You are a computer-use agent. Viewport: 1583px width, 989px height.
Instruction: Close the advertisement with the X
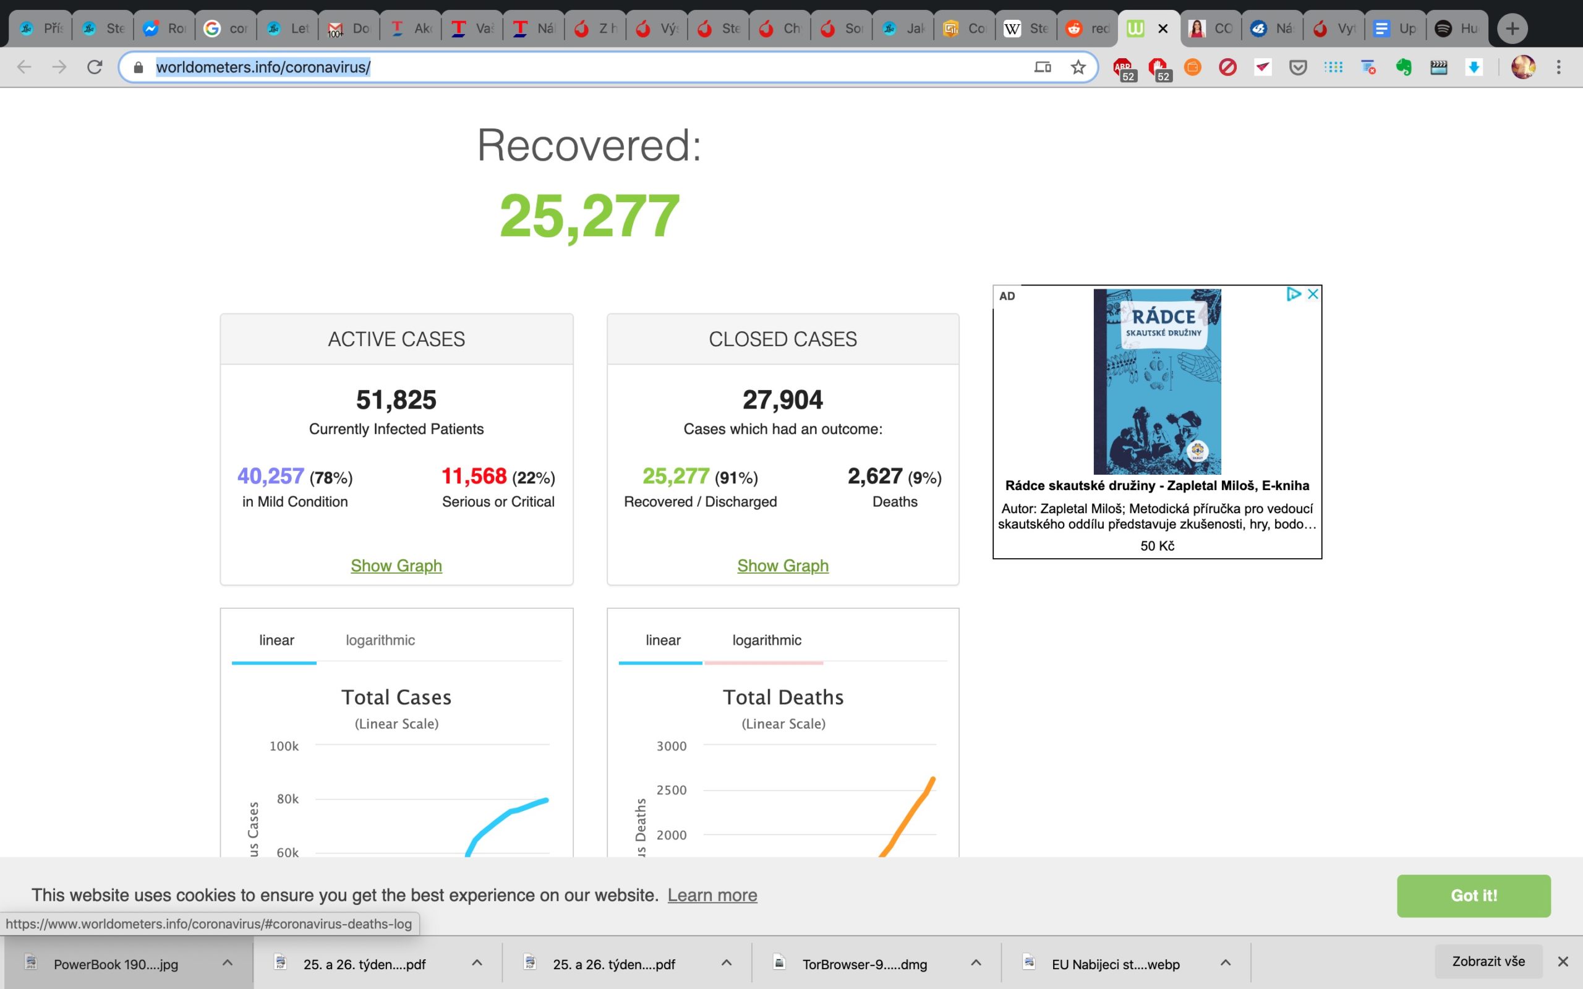coord(1313,294)
